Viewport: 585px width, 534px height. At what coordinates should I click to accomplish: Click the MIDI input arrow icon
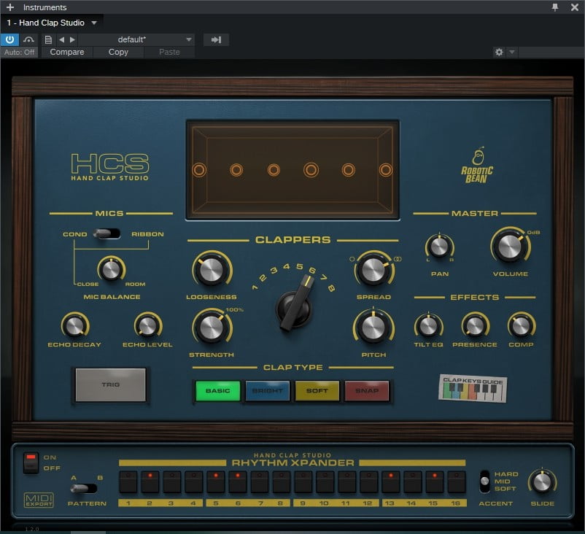[x=216, y=39]
